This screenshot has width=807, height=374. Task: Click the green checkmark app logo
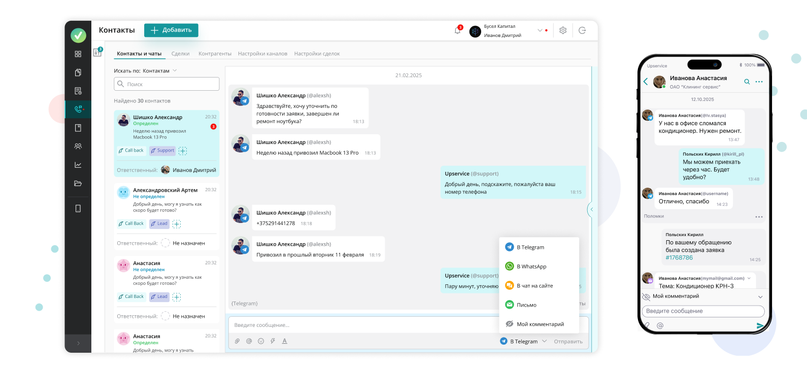[x=78, y=35]
